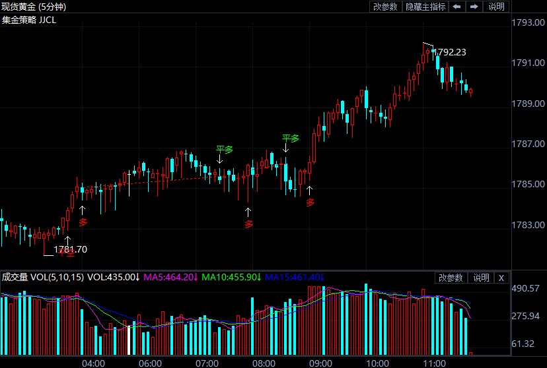Screen dimensions: 547x368
Task: Click the 490.57 volume axis label
Action: coord(525,289)
